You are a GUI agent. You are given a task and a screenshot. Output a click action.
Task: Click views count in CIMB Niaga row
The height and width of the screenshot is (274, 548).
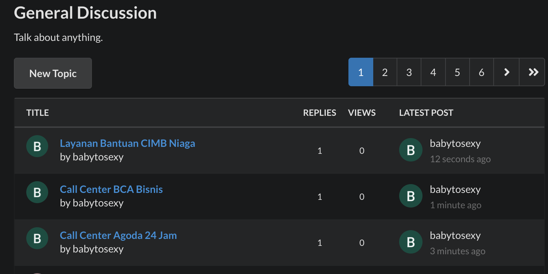click(x=362, y=151)
